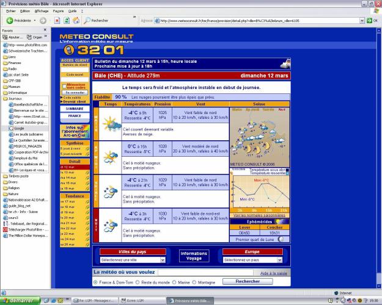Viewport: 382px width, 305px height.
Task: Click the Informations Voyage button
Action: [194, 256]
